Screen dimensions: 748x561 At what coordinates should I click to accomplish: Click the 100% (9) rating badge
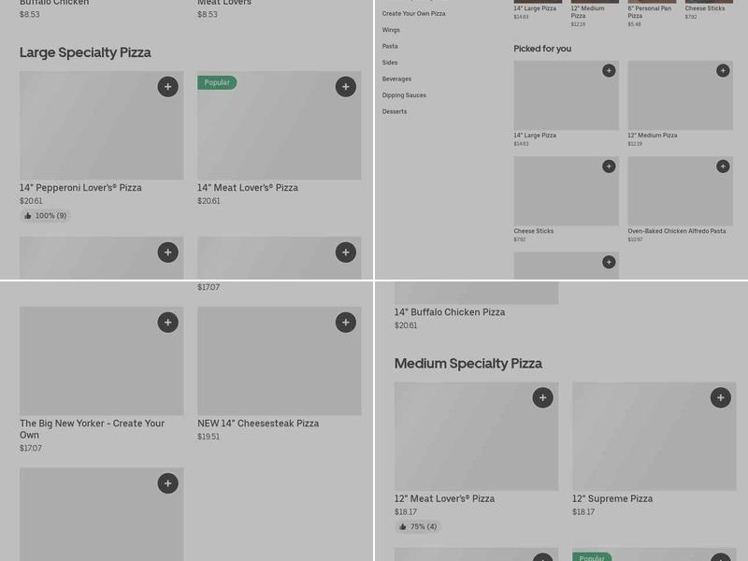click(45, 216)
